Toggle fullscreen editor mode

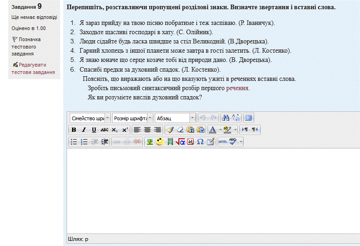[248, 118]
